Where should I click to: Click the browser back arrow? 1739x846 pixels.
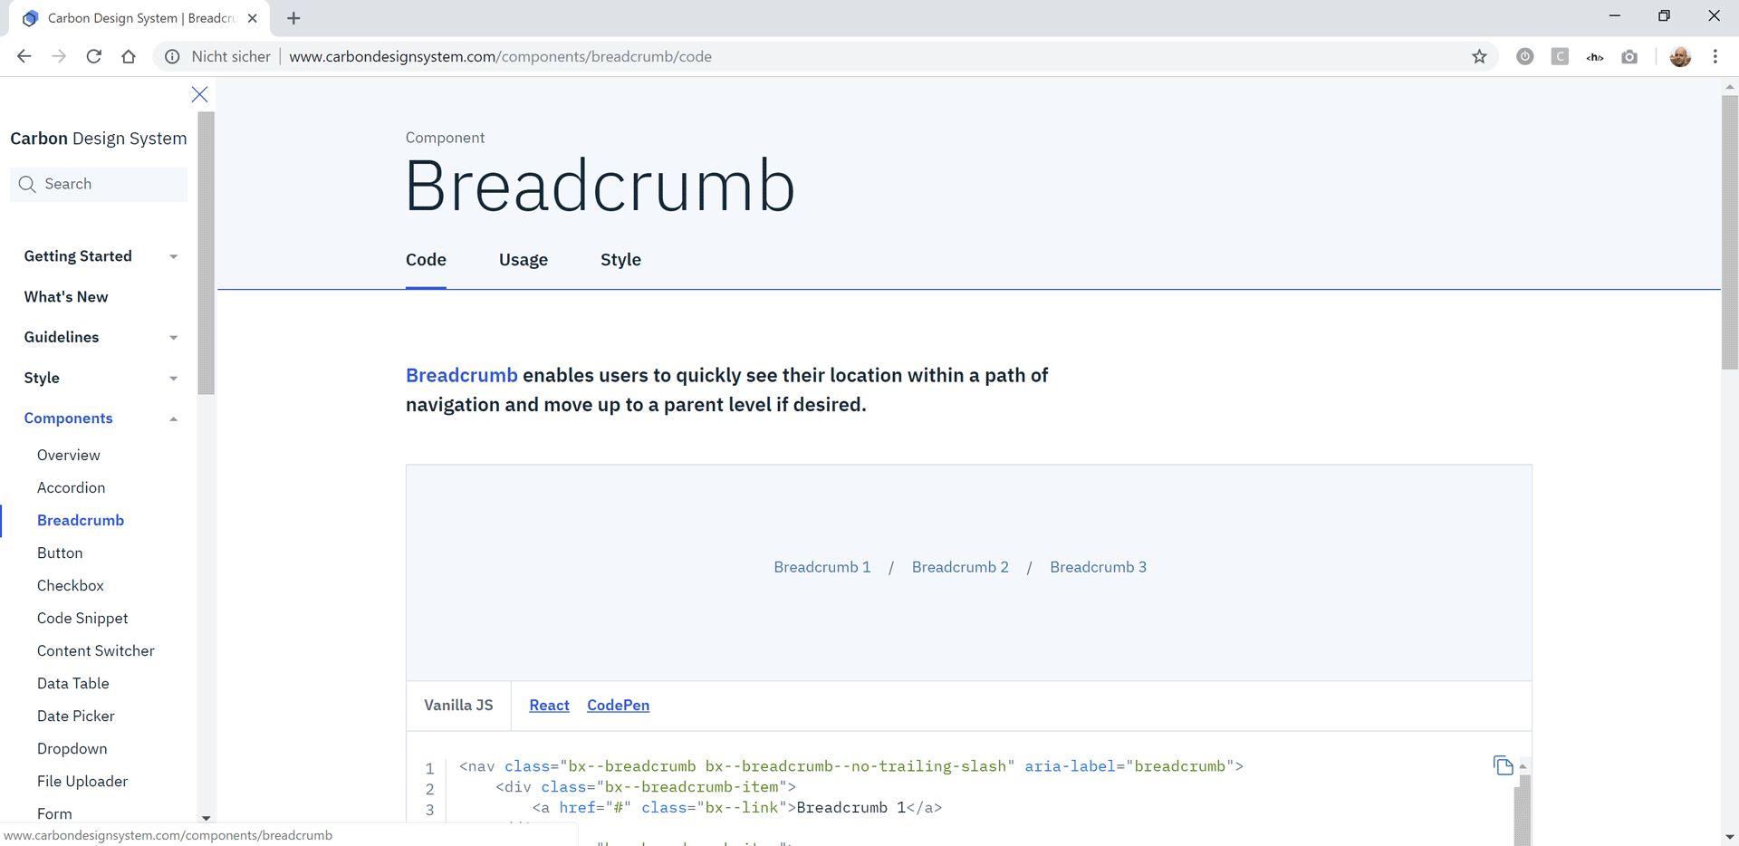click(x=24, y=56)
